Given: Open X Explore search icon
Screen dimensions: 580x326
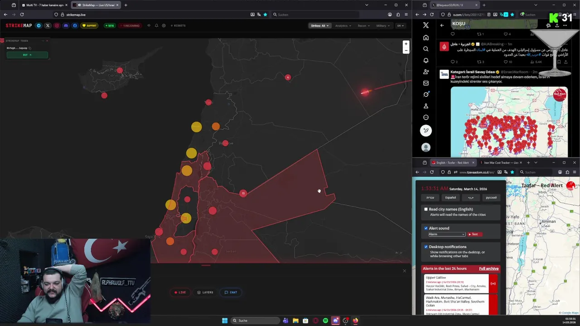Looking at the screenshot, I should pyautogui.click(x=426, y=49).
